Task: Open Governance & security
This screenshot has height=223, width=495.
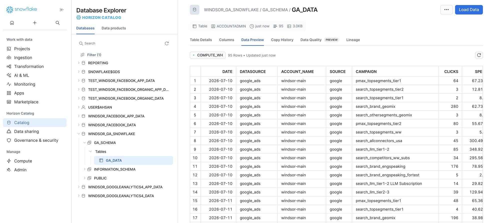Action: [x=35, y=140]
